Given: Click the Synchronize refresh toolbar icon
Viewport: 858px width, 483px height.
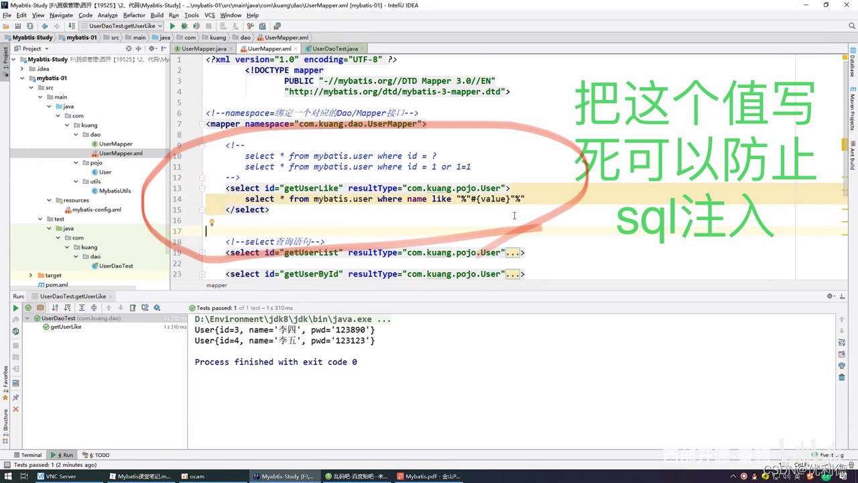Looking at the screenshot, I should click(x=29, y=26).
